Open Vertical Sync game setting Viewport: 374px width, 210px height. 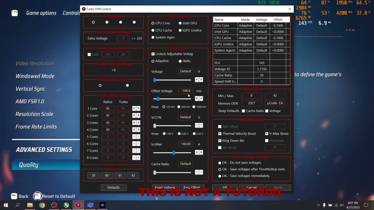coord(30,89)
